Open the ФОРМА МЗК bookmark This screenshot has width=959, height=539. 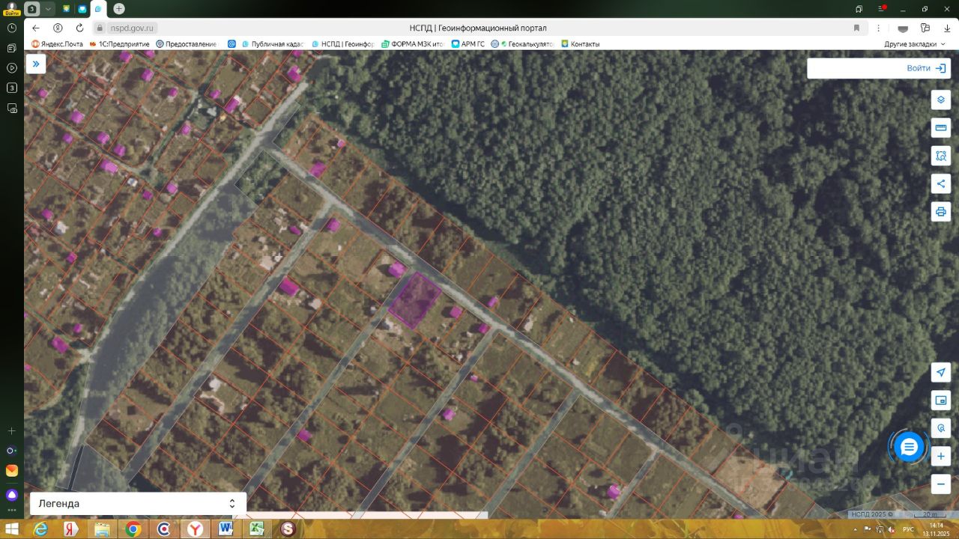pyautogui.click(x=412, y=44)
